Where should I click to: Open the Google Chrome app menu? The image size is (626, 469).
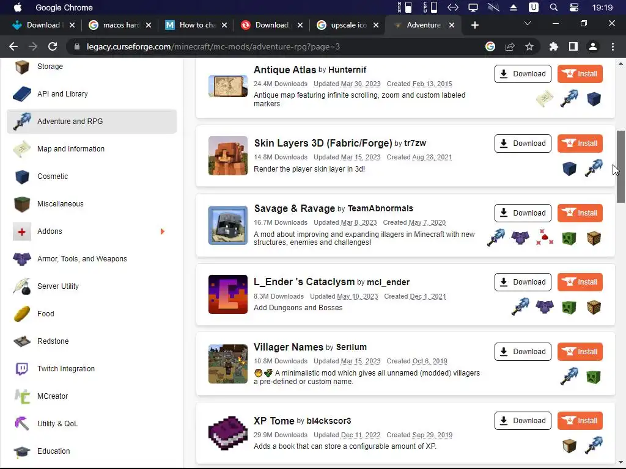pyautogui.click(x=64, y=7)
